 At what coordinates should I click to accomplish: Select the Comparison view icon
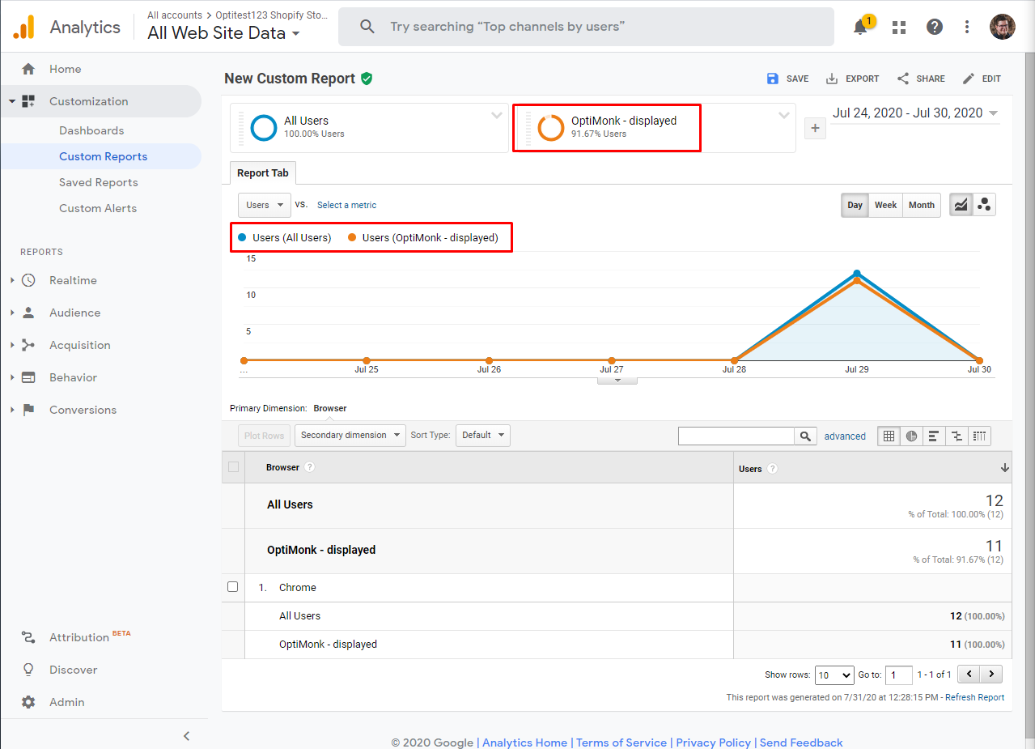957,436
